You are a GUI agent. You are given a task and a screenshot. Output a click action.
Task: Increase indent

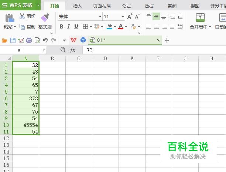(x=180, y=16)
